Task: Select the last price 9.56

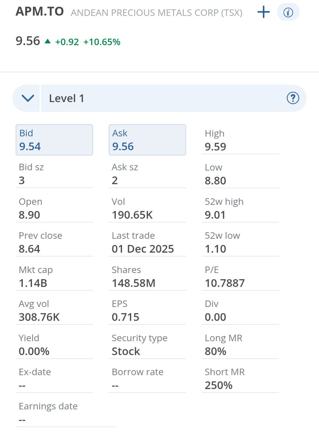Action: click(x=28, y=41)
